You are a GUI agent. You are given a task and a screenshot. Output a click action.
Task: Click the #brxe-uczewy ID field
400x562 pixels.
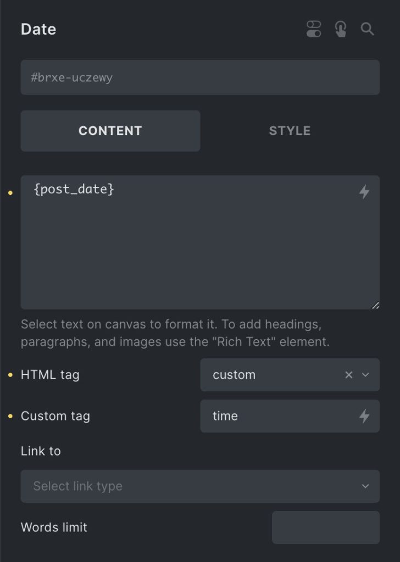[200, 77]
